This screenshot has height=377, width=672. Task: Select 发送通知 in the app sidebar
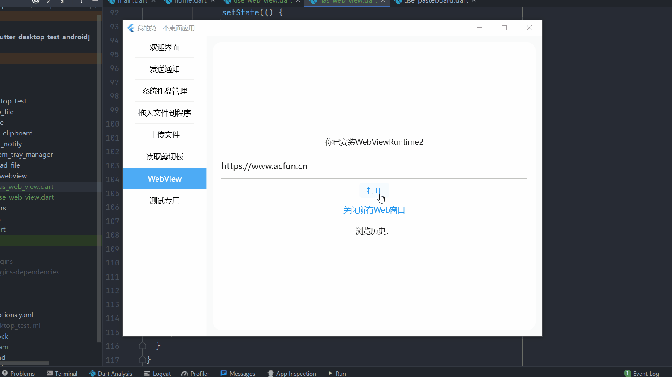point(164,69)
